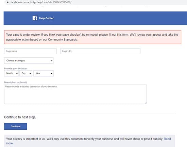187x147 pixels.
Task: Expand the Day birthday dropdown
Action: click(26, 73)
